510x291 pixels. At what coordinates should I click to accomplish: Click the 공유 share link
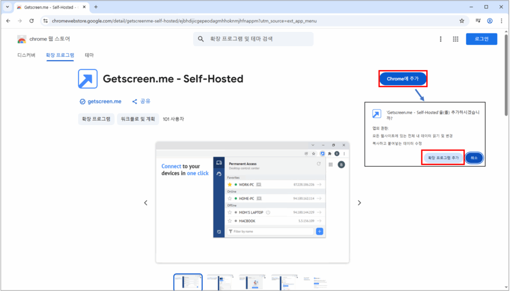point(141,102)
